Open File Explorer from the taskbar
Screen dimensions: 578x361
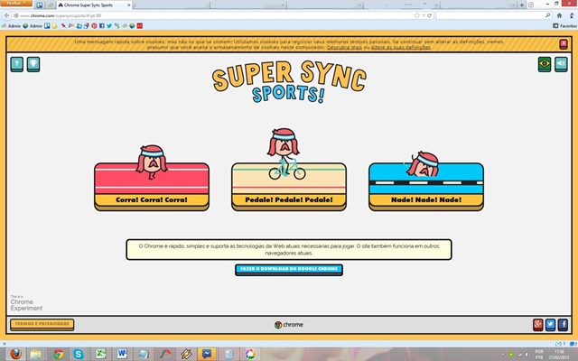coord(36,354)
